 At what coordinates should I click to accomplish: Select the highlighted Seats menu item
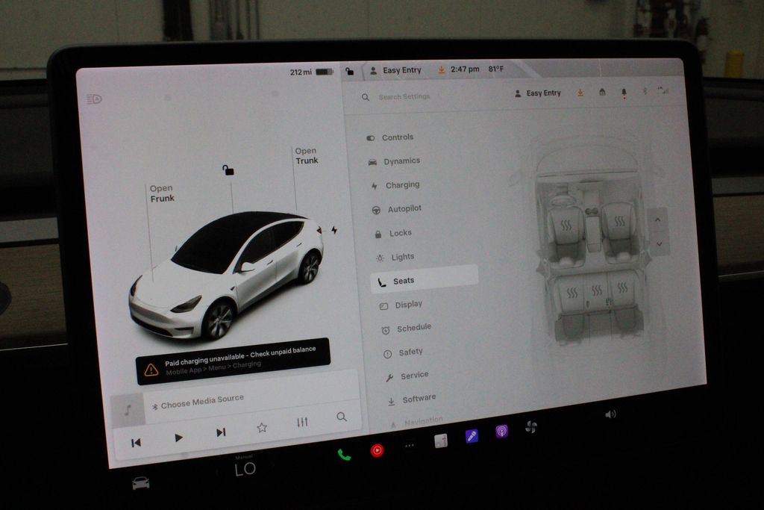(x=424, y=279)
